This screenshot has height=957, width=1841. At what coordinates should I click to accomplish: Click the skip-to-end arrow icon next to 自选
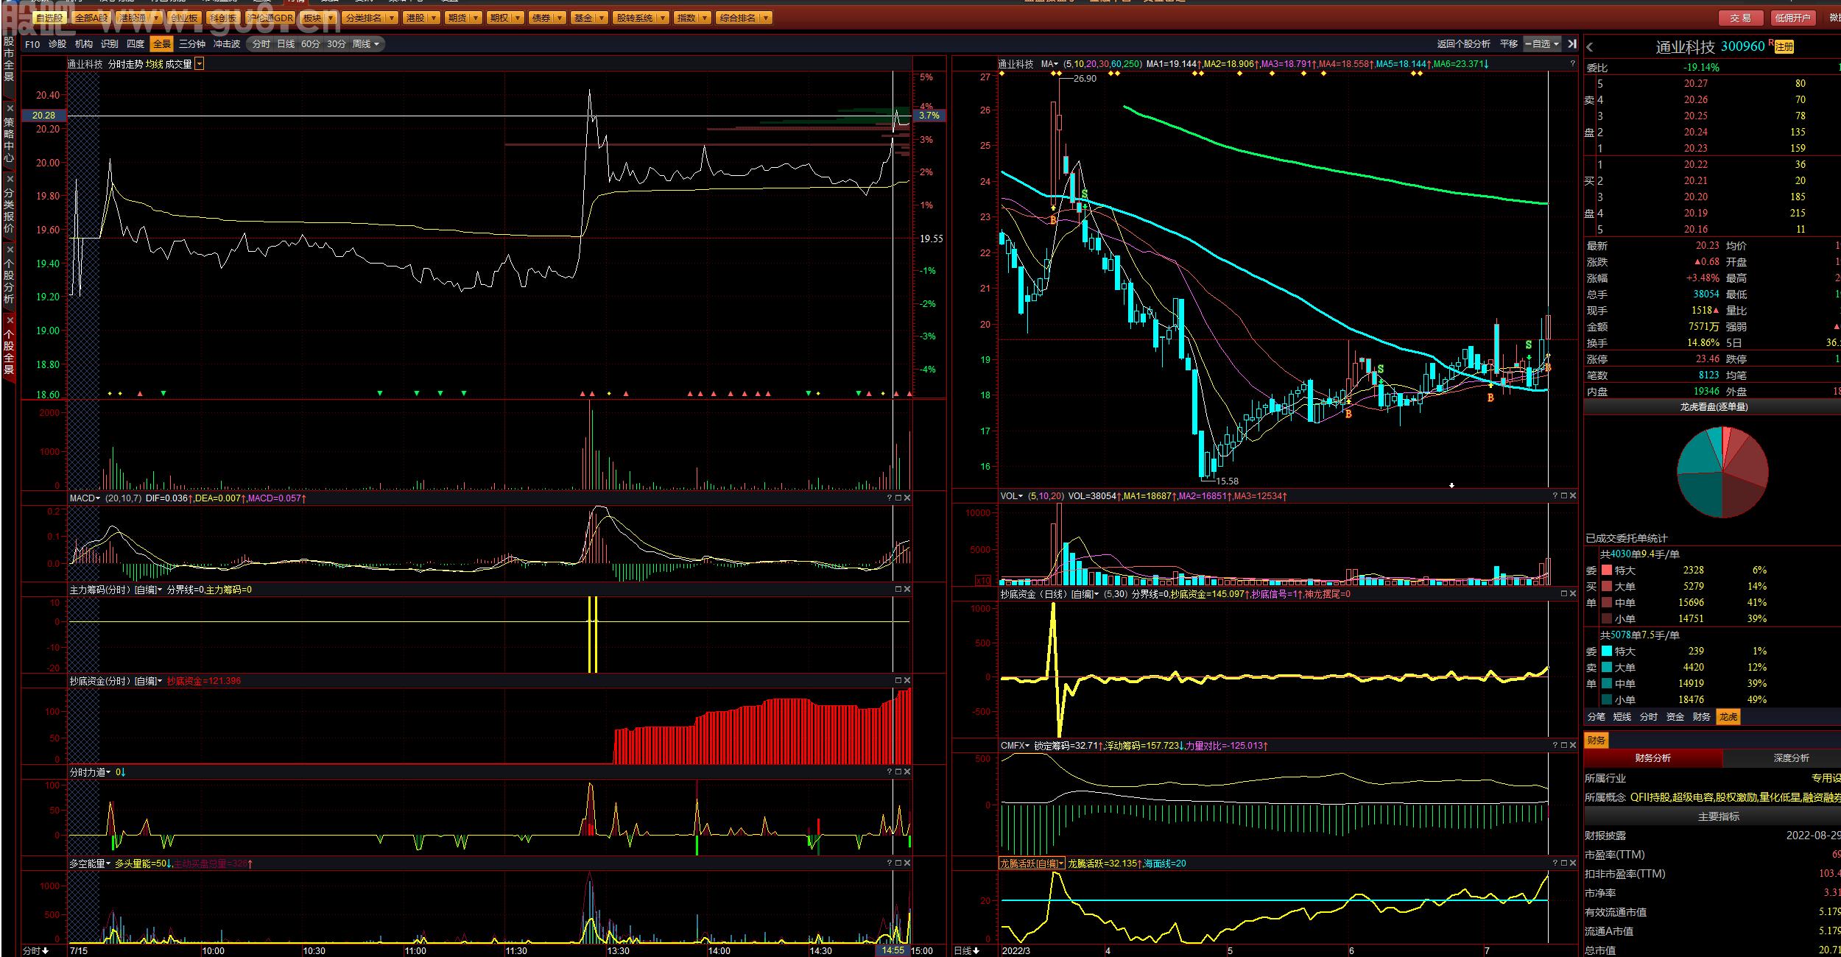tap(1572, 44)
